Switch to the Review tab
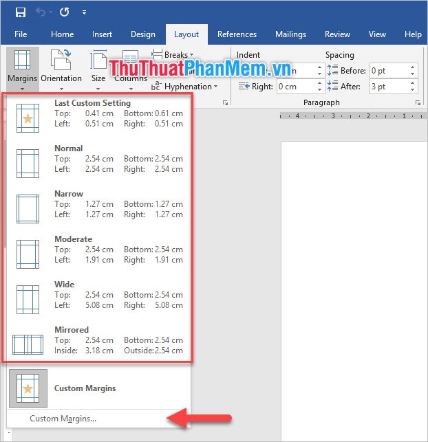The width and height of the screenshot is (428, 442). coord(337,34)
